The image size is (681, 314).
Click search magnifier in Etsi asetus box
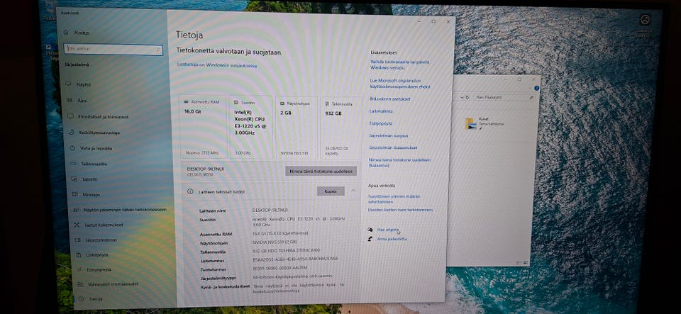point(158,50)
